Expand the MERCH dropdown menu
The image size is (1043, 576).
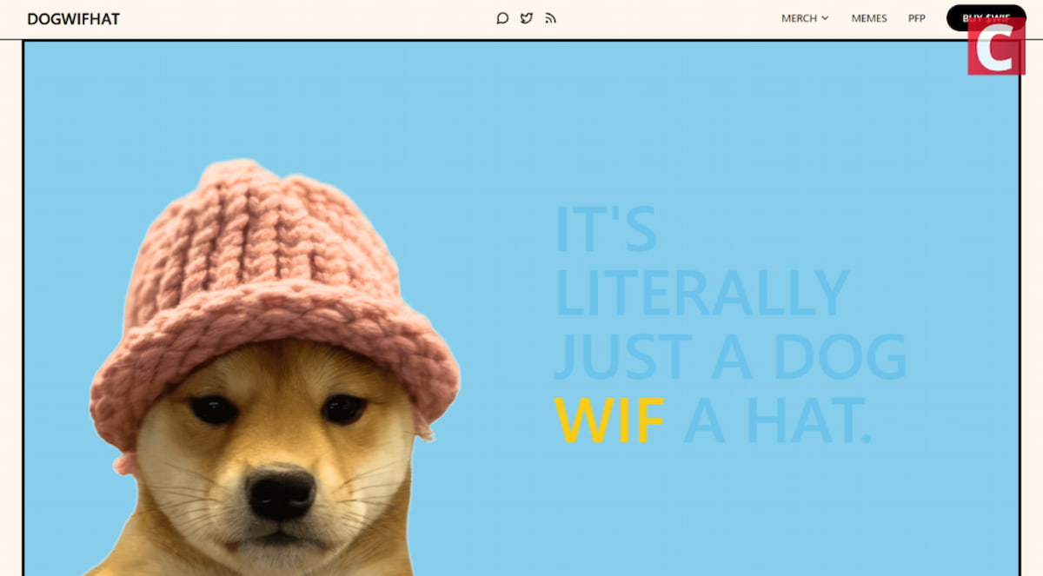(x=805, y=18)
